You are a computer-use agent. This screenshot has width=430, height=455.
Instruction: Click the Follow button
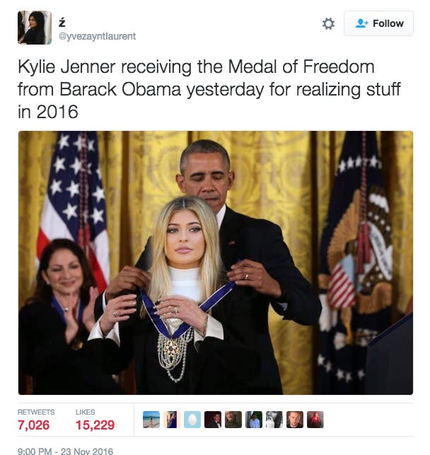click(378, 23)
